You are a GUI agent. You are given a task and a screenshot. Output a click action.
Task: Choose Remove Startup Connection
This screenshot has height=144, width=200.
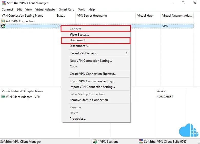[x=96, y=100]
